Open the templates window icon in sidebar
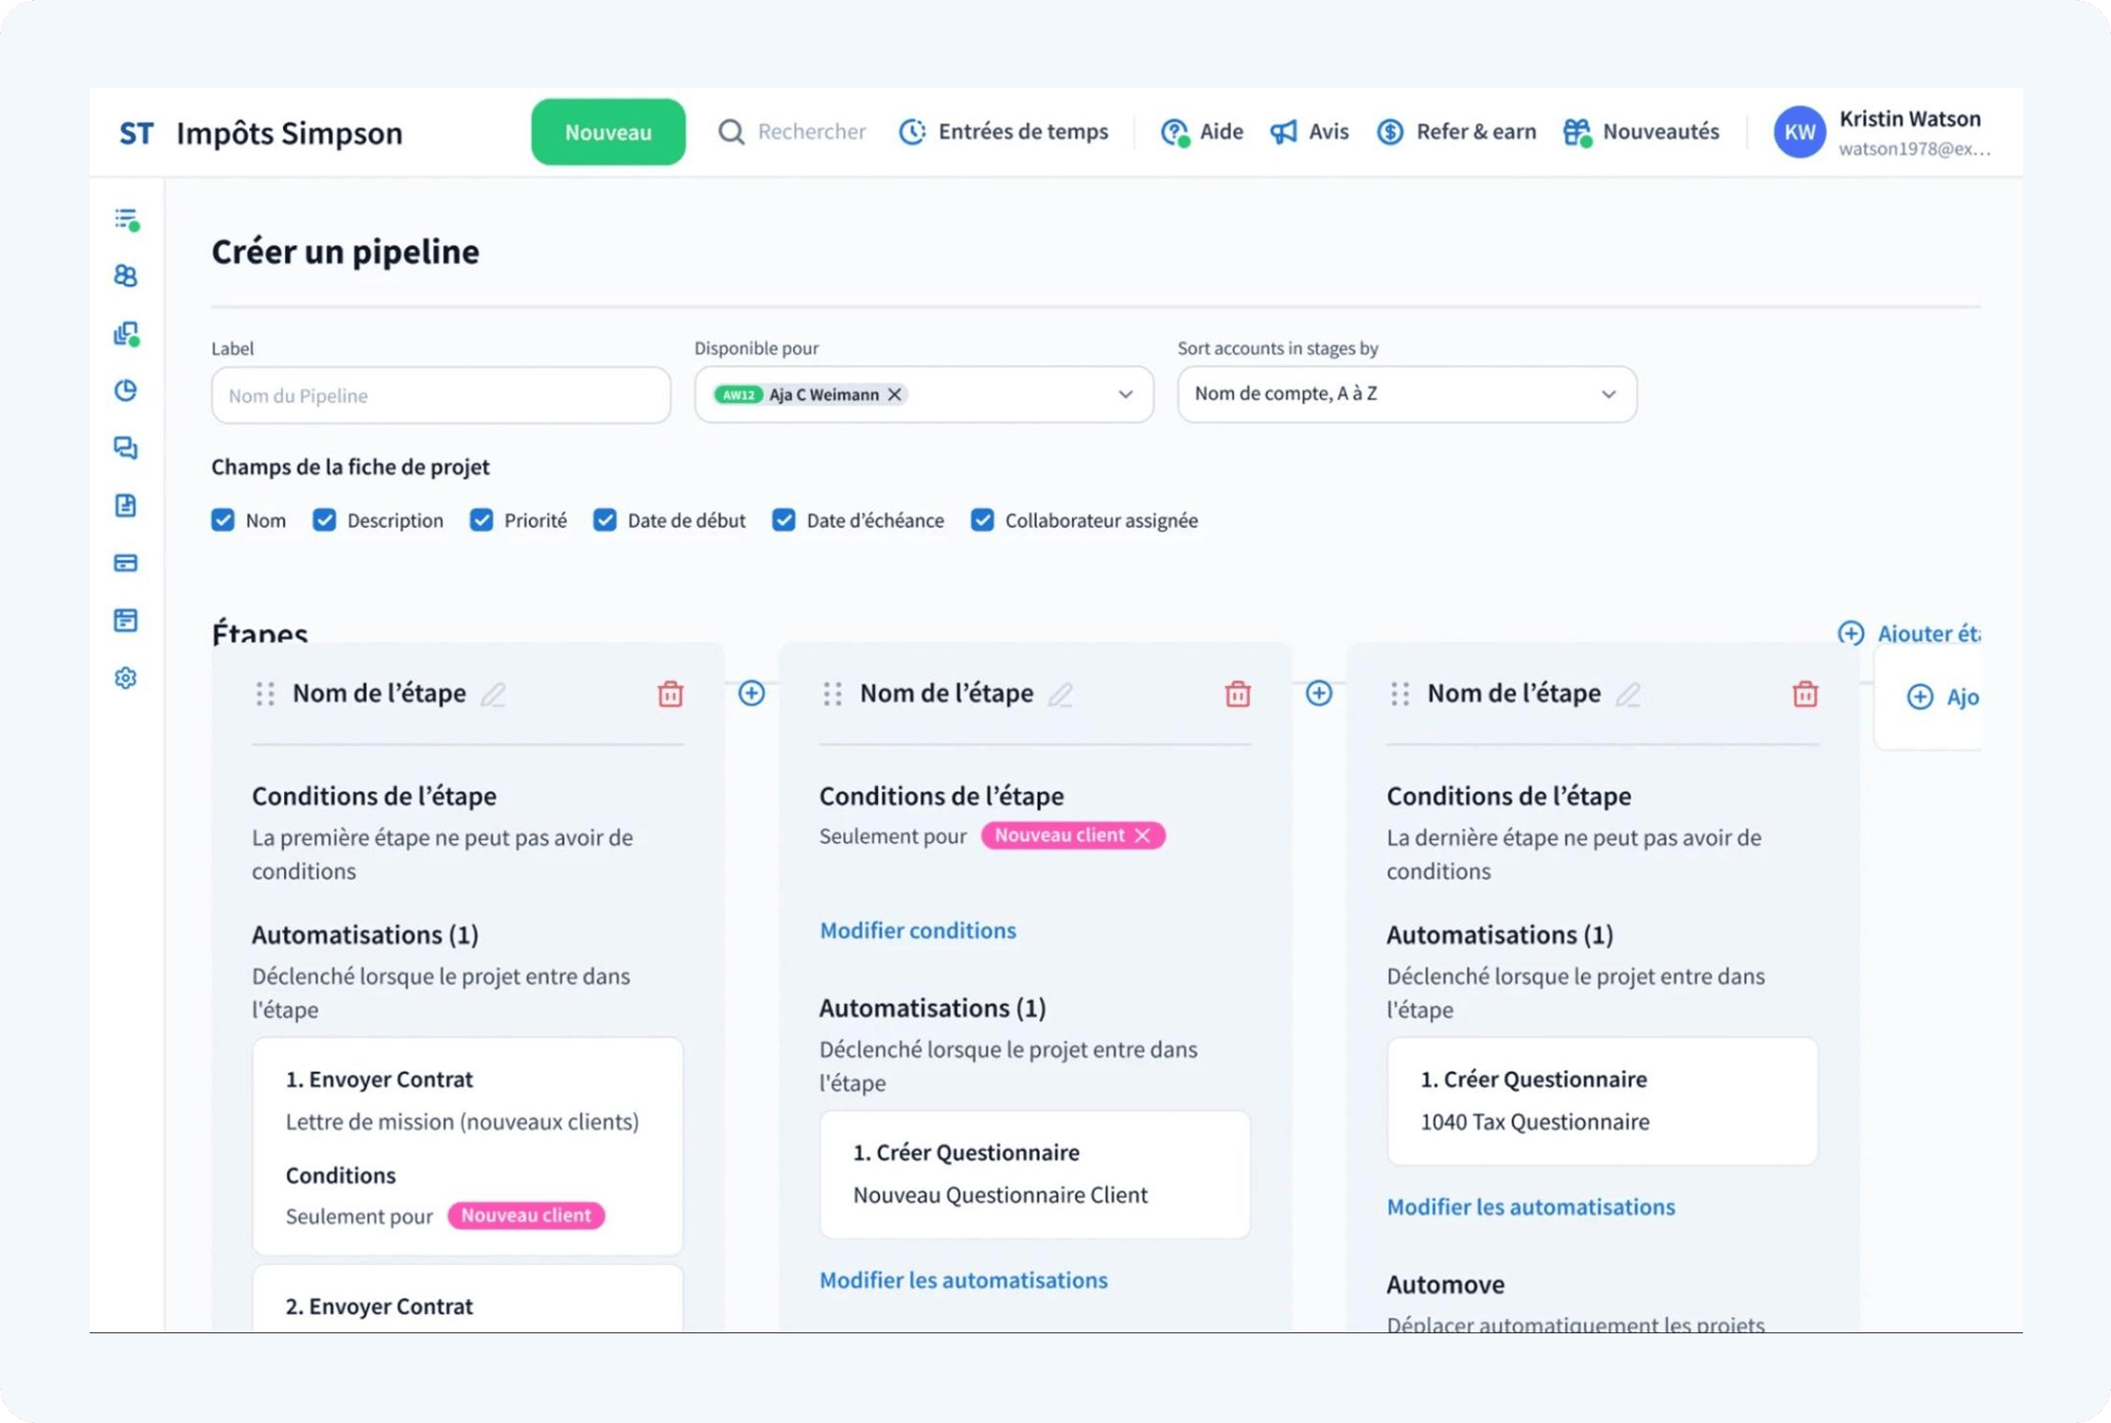The image size is (2111, 1423). 125,621
